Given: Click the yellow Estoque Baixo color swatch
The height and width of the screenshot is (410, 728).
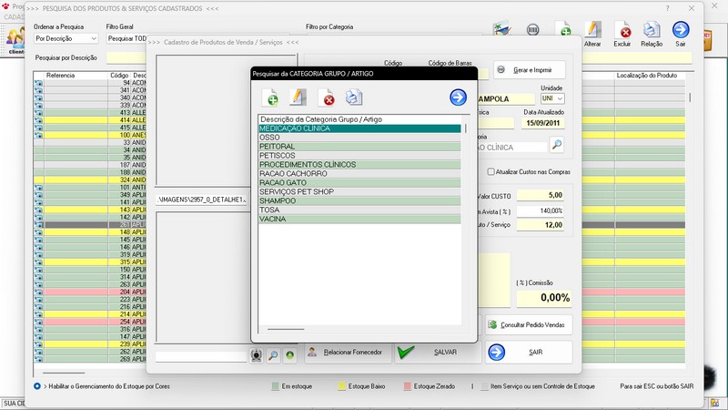Looking at the screenshot, I should click(340, 386).
